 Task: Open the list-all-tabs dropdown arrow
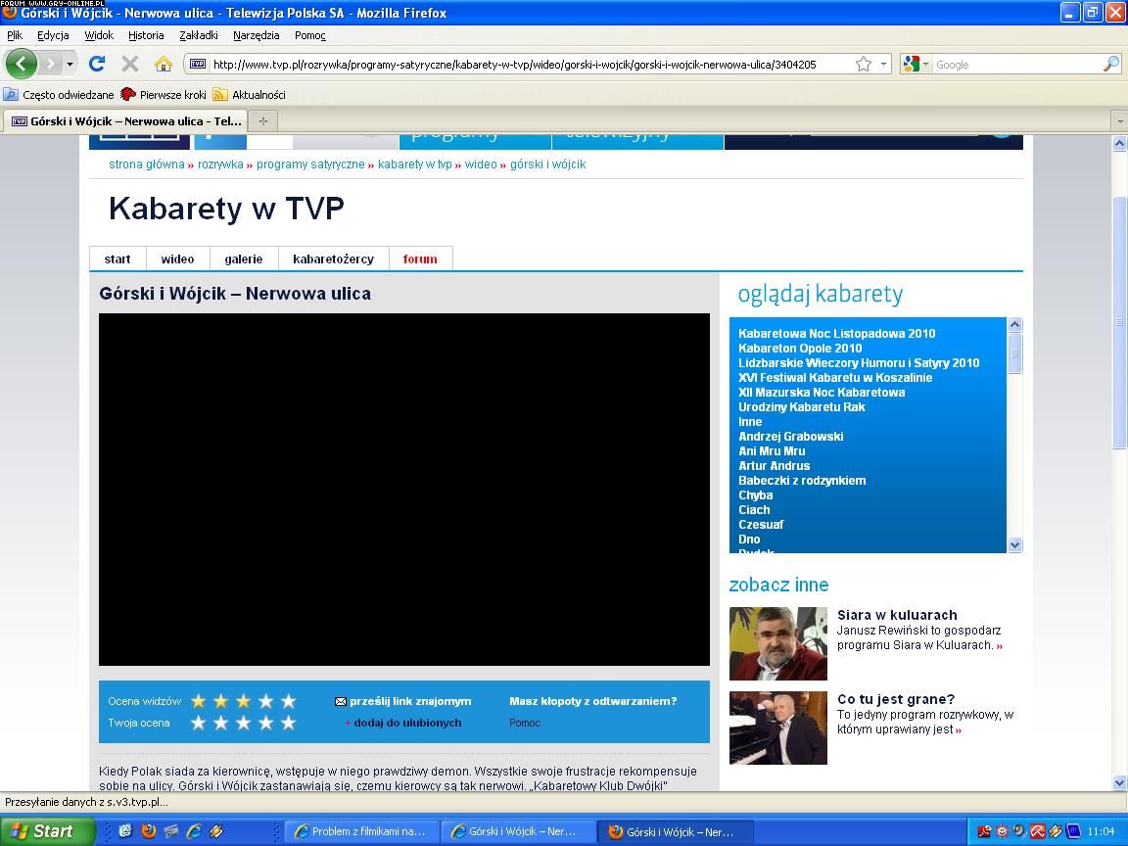(1119, 121)
